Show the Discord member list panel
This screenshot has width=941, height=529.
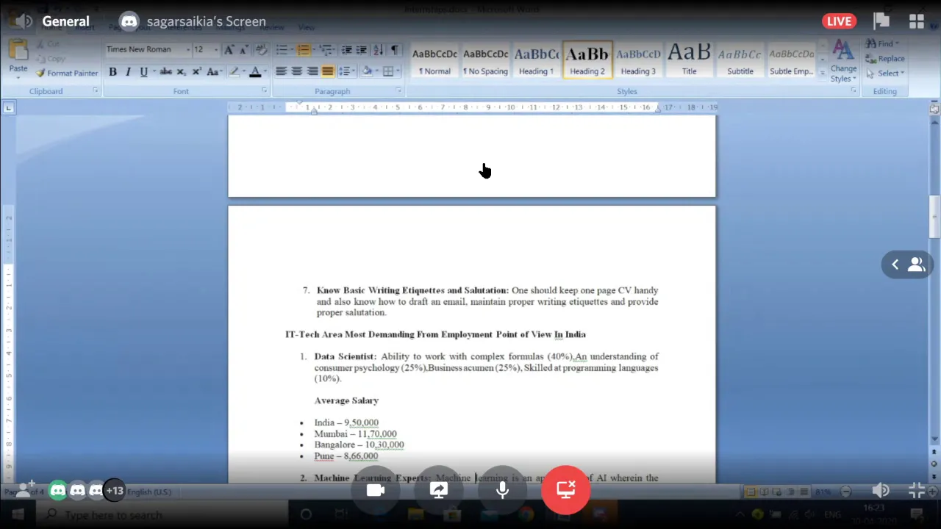coord(908,265)
